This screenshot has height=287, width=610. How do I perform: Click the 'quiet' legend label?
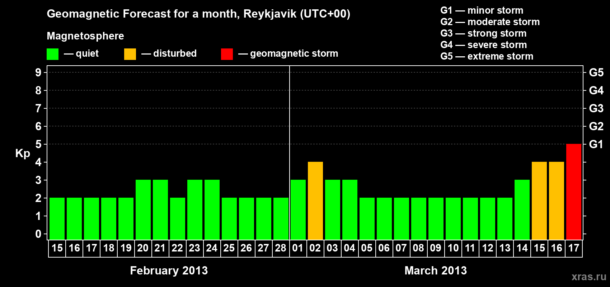(x=87, y=53)
